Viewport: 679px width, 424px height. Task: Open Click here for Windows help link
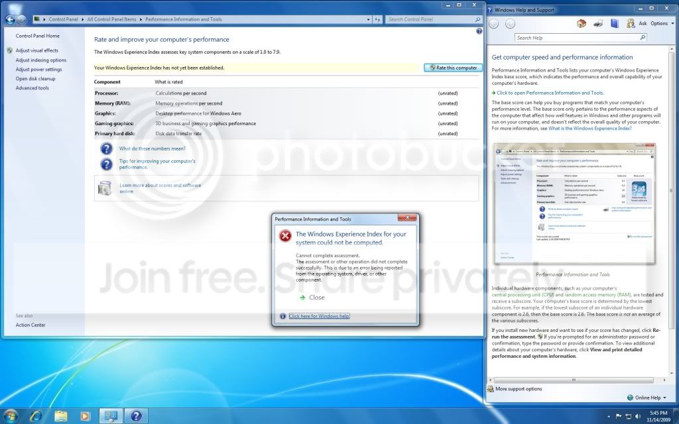coord(319,316)
